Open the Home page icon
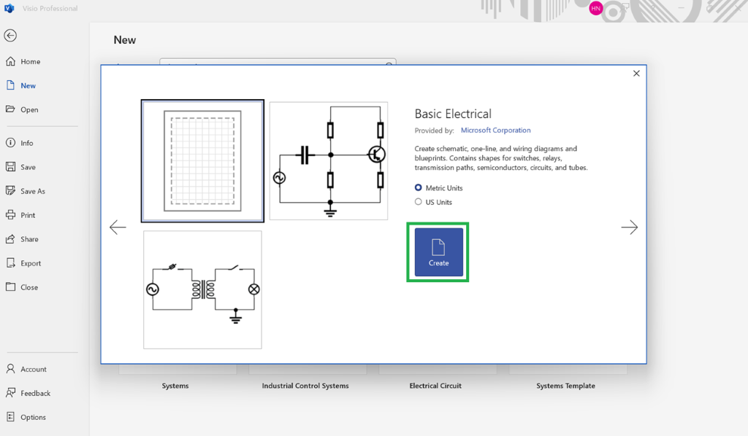 (10, 61)
